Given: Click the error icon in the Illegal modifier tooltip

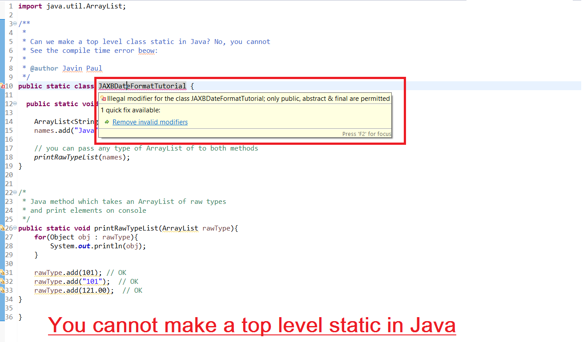Looking at the screenshot, I should click(x=103, y=99).
